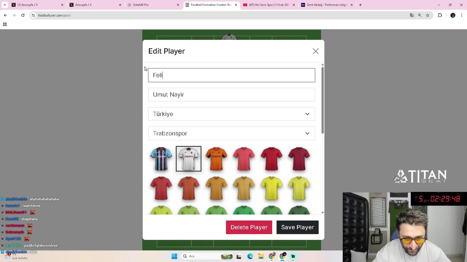467x262 pixels.
Task: Click the zoom magnifier icon in address bar
Action: pos(420,15)
